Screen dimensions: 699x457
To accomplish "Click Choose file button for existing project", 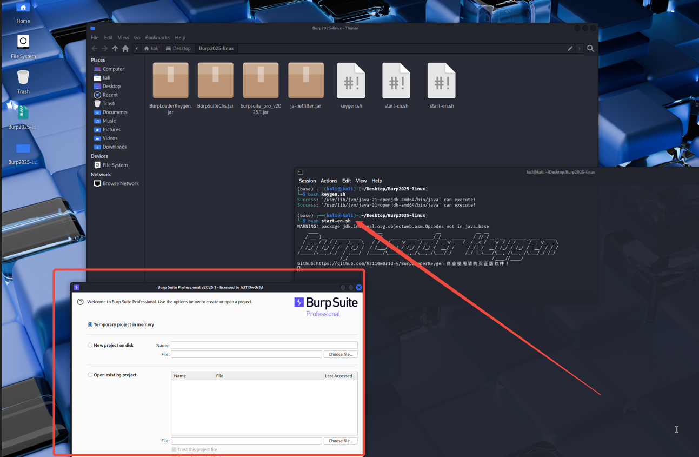I will point(340,441).
